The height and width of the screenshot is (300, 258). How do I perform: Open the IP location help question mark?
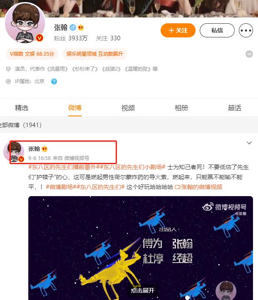click(x=54, y=81)
